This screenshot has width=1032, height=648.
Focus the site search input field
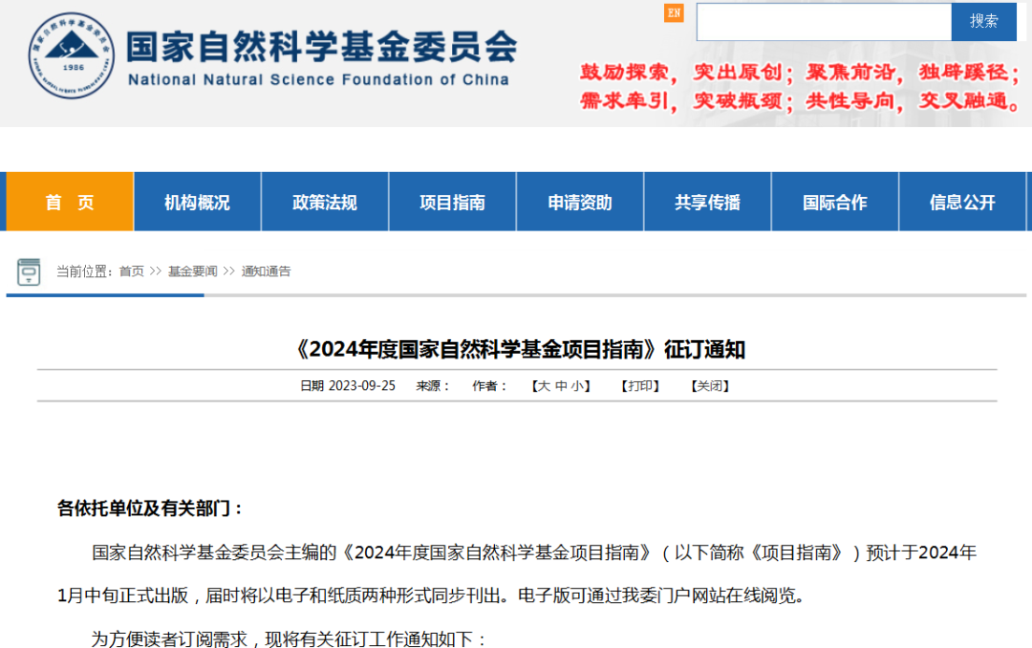[824, 22]
